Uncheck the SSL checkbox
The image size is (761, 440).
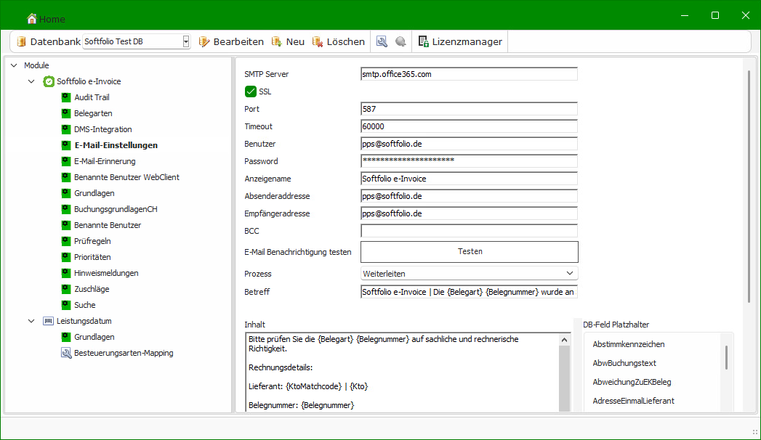(x=251, y=91)
